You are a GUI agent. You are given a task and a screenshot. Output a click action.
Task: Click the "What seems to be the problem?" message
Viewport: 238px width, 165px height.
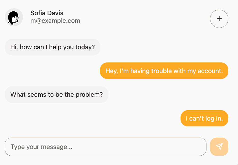coord(56,95)
